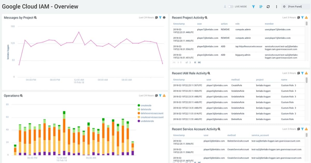Screen dimensions: 311x163
Task: Click the 2018-02-19T22:25:11.567UTC timestamp cell
Action: [x=187, y=85]
